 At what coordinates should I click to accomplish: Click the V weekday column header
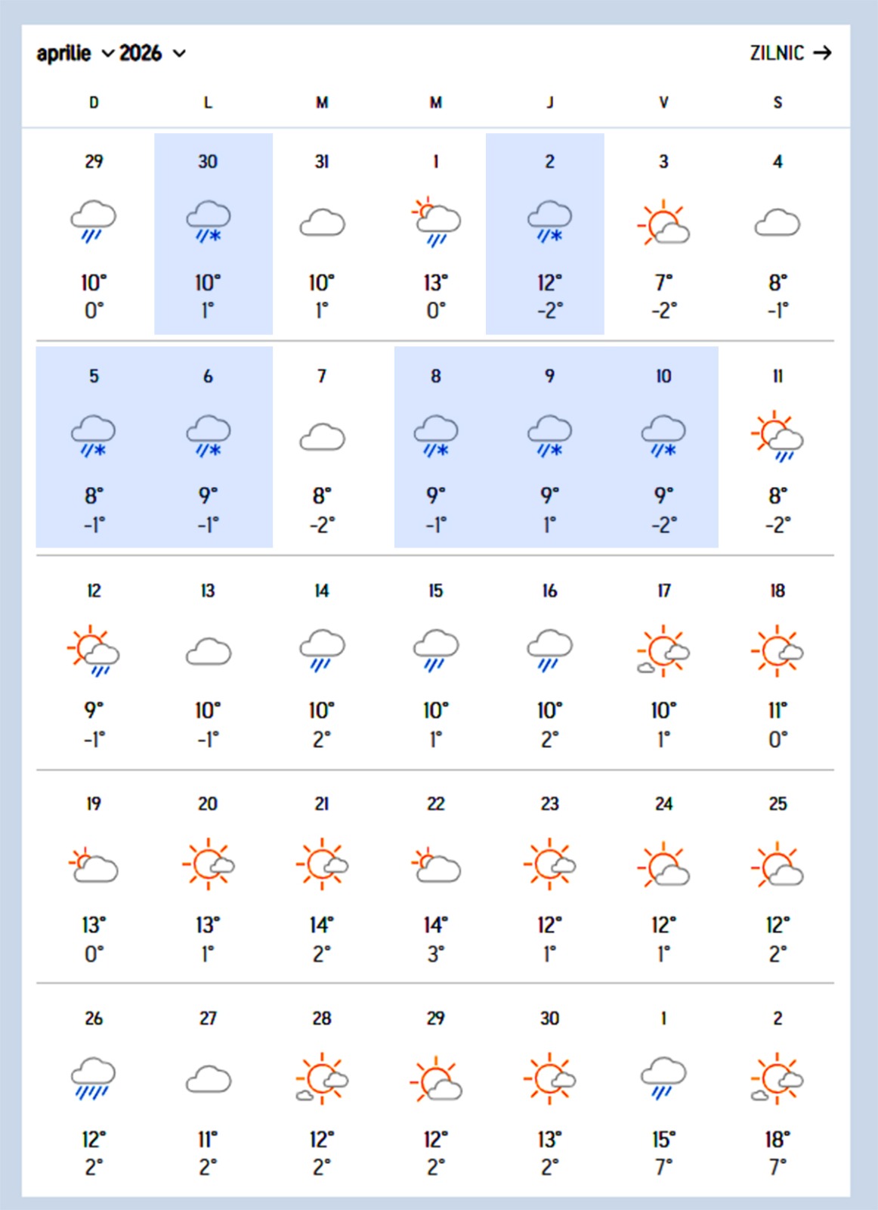tap(663, 103)
